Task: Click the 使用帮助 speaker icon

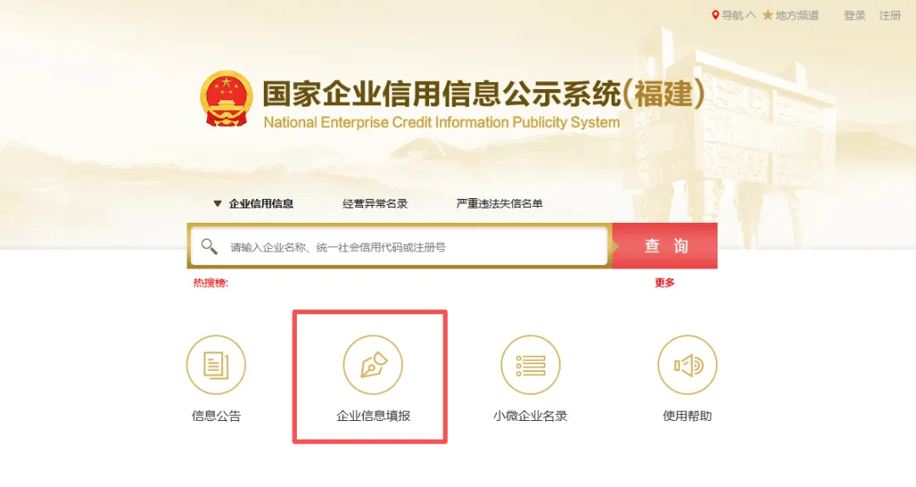Action: (x=688, y=365)
